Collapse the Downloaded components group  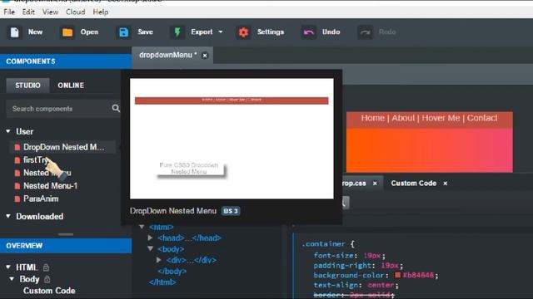pyautogui.click(x=8, y=216)
